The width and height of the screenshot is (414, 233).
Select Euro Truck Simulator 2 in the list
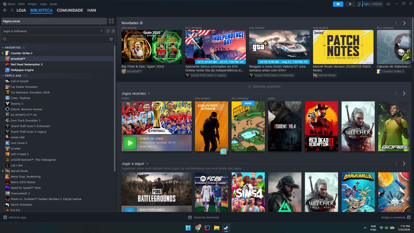[x=26, y=121]
